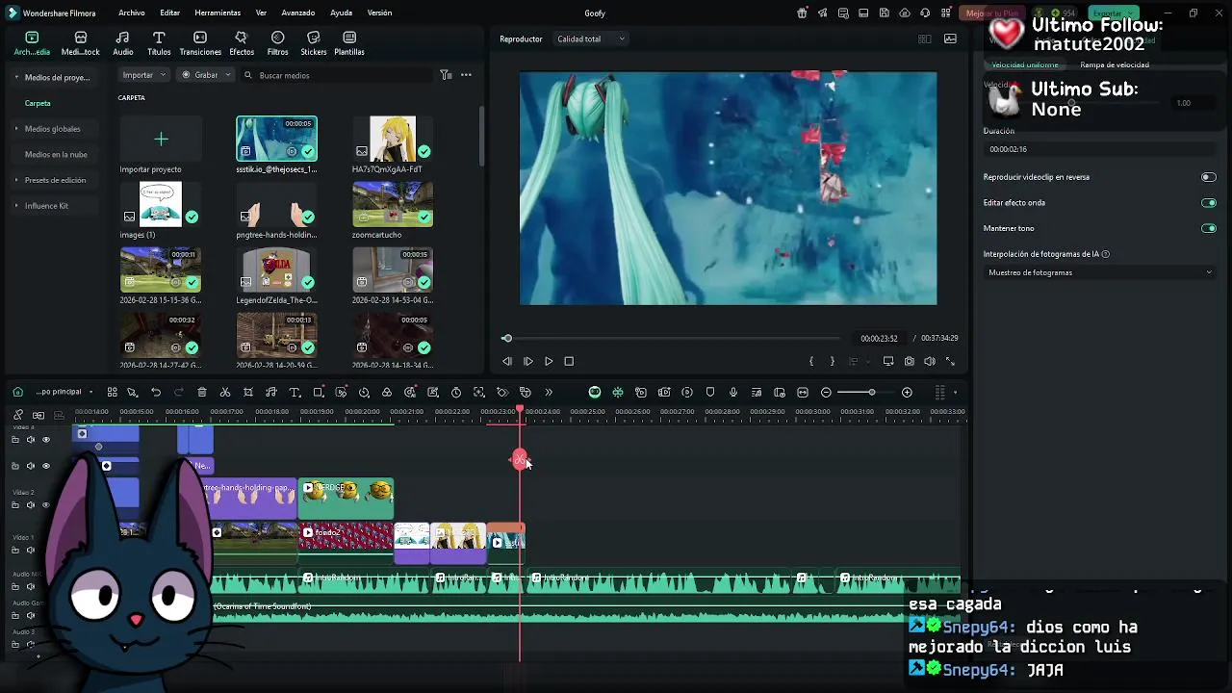This screenshot has width=1232, height=693.
Task: Toggle Editar efecto onda switch
Action: pyautogui.click(x=1208, y=203)
